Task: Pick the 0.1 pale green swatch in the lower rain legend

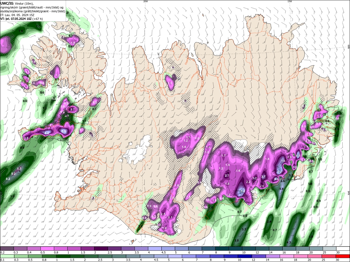Action: point(7,256)
